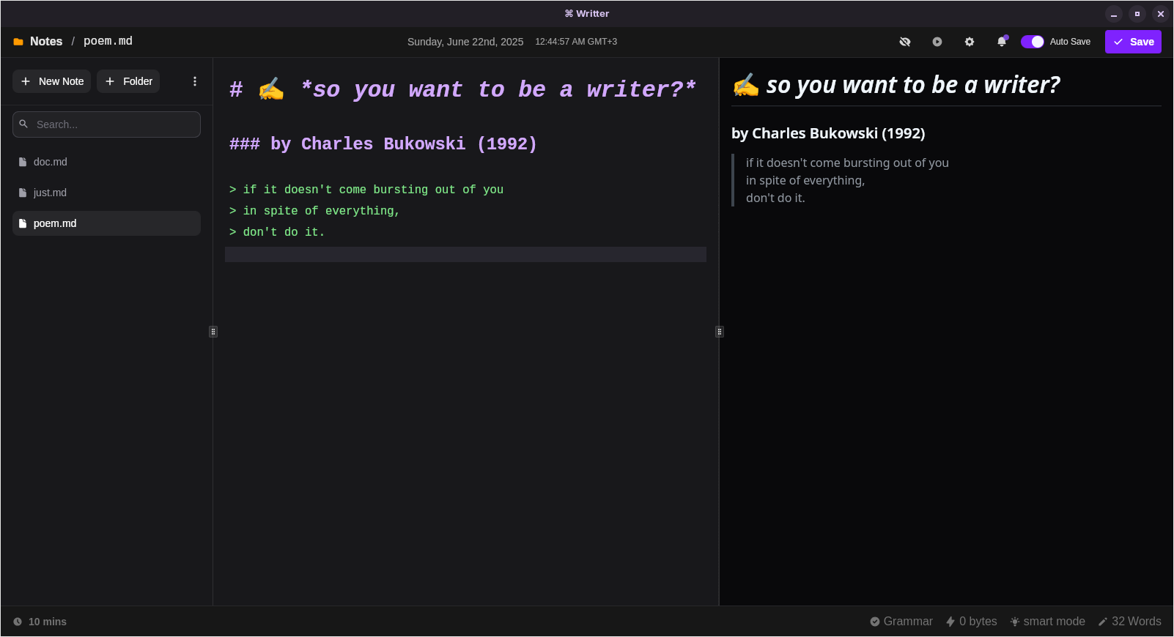Click the blockquote text in preview pane

tap(847, 180)
